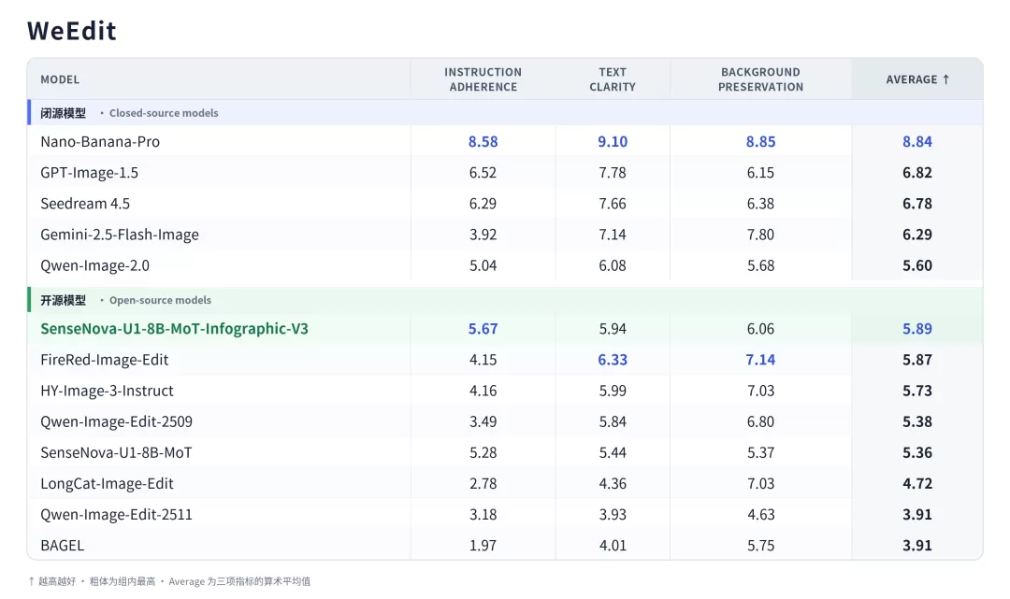The width and height of the screenshot is (1010, 599).
Task: Click the LongCat-Image-Edit model name
Action: tap(107, 483)
